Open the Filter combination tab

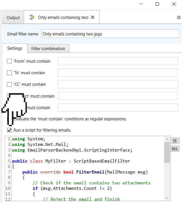click(48, 49)
